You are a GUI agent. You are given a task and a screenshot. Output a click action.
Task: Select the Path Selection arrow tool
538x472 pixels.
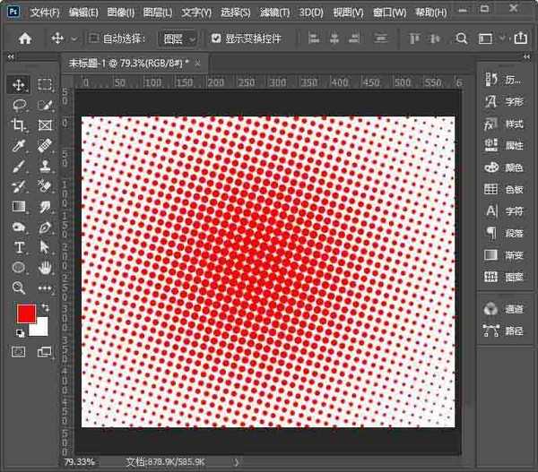pos(45,247)
